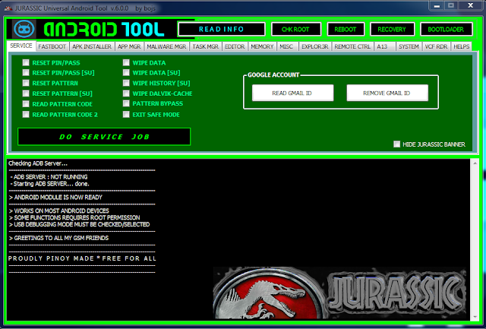Image resolution: width=486 pixels, height=329 pixels.
Task: Click 'Starting ADB SERVER... done.' log line
Action: 50,184
